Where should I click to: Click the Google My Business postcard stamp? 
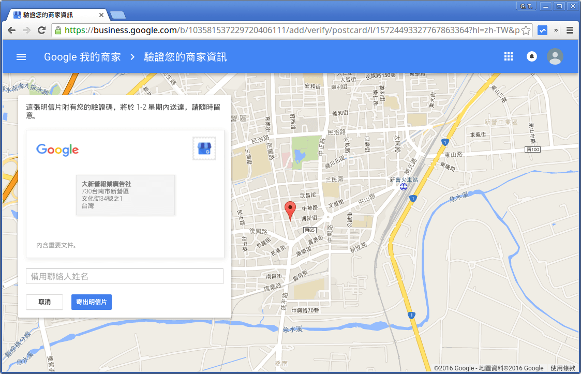204,149
